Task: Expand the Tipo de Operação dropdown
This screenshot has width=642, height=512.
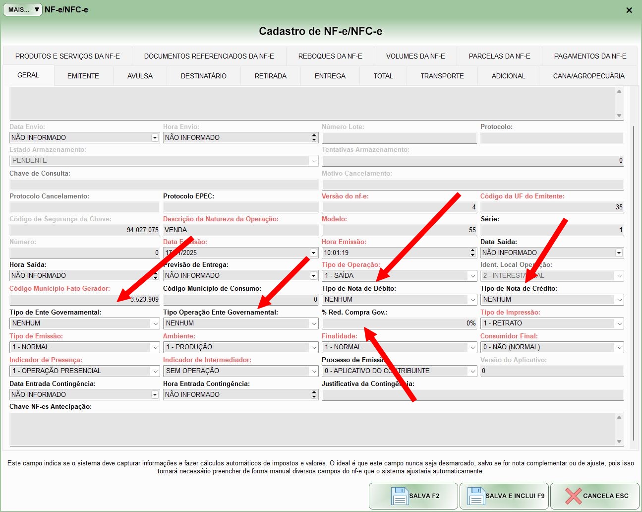Action: tap(472, 276)
